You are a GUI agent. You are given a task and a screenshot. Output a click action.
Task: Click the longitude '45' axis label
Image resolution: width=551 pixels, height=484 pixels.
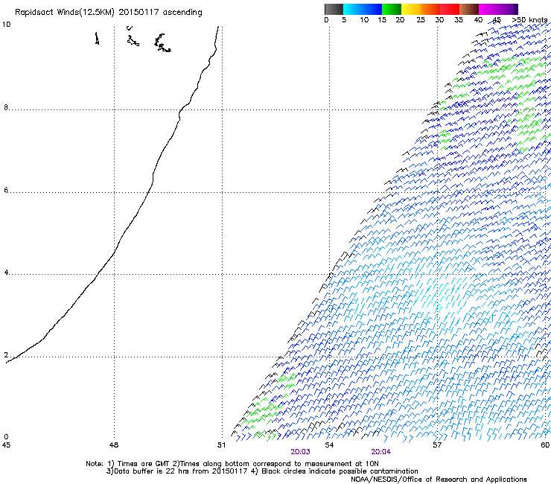[x=6, y=445]
